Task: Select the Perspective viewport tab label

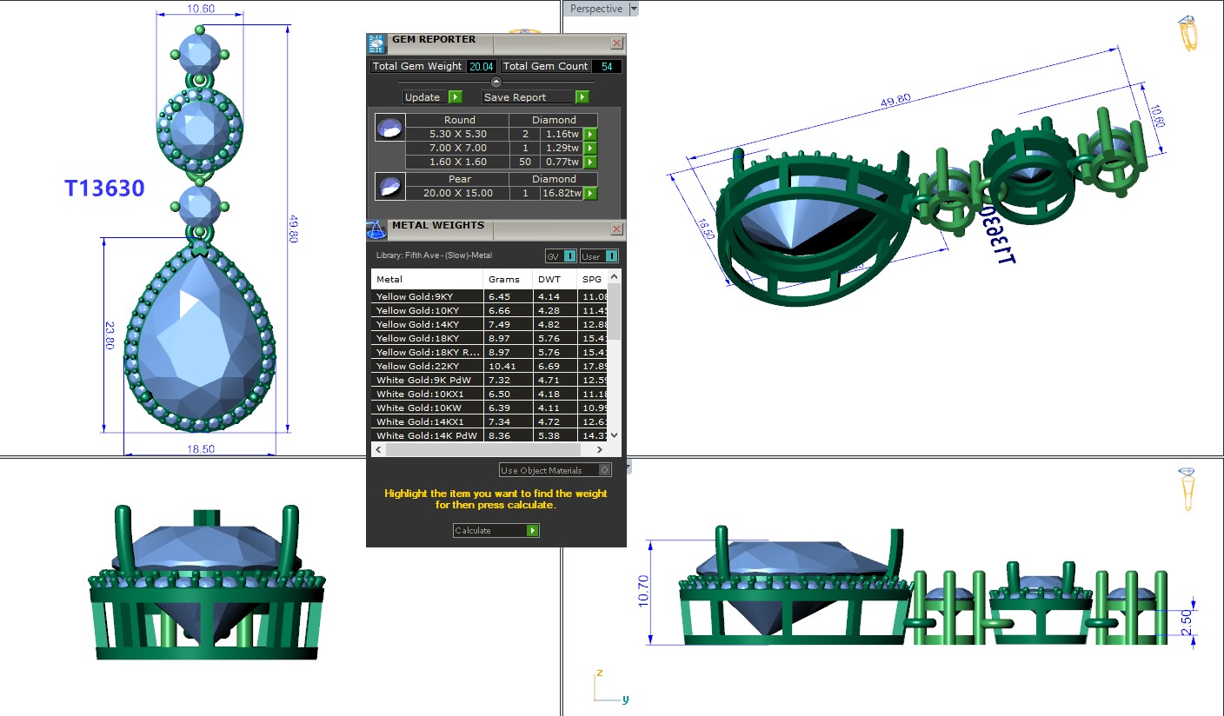Action: tap(596, 9)
